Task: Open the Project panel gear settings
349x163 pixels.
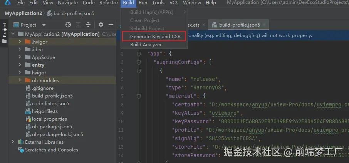Action: [x=101, y=25]
